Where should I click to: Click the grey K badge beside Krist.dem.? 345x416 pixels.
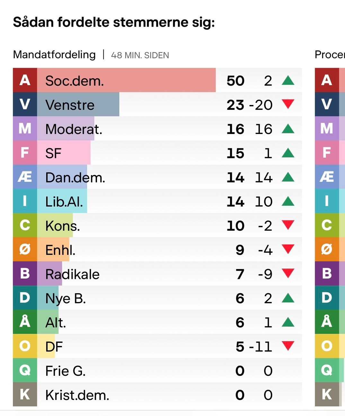[x=25, y=394]
